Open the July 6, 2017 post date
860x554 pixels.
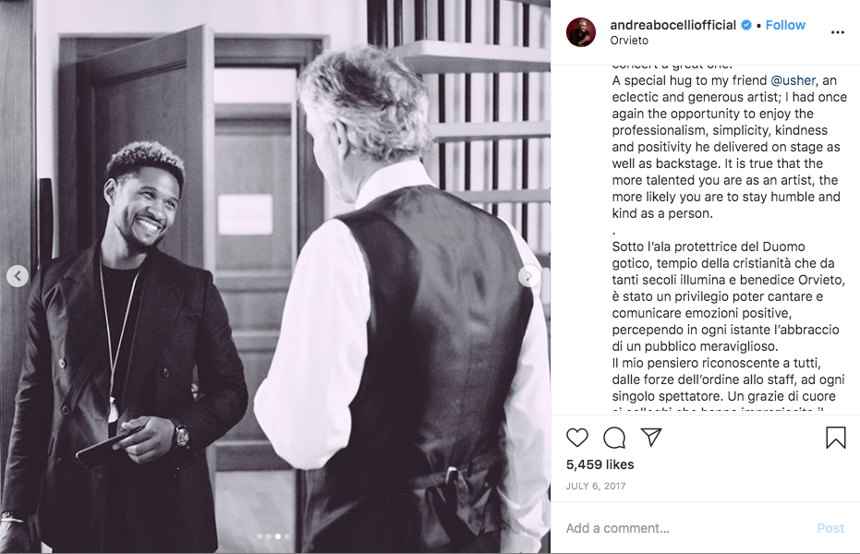(x=596, y=486)
